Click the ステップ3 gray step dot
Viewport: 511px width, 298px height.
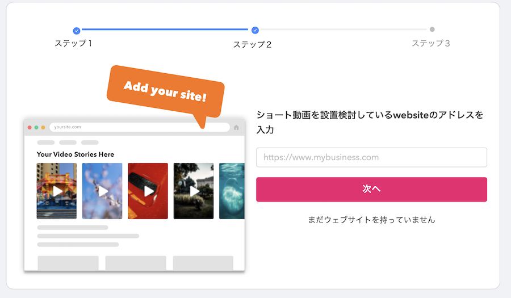coord(432,30)
